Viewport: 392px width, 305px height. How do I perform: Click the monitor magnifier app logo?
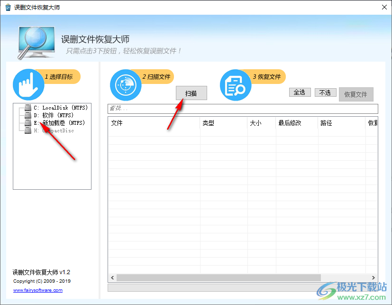click(x=36, y=42)
